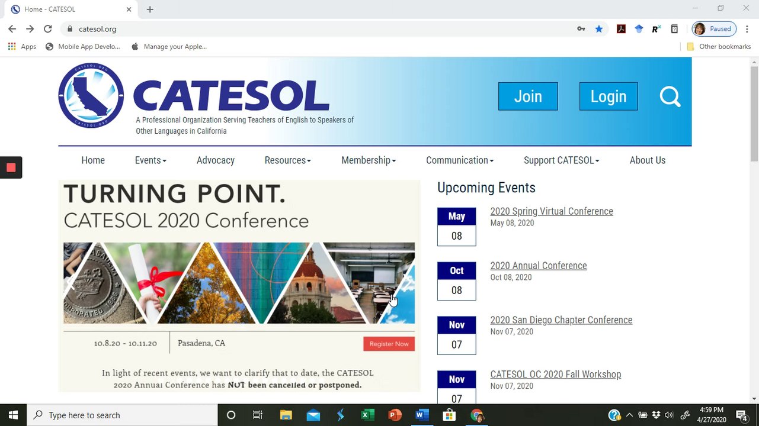The height and width of the screenshot is (426, 759).
Task: Expand the Resources dropdown menu
Action: (287, 160)
